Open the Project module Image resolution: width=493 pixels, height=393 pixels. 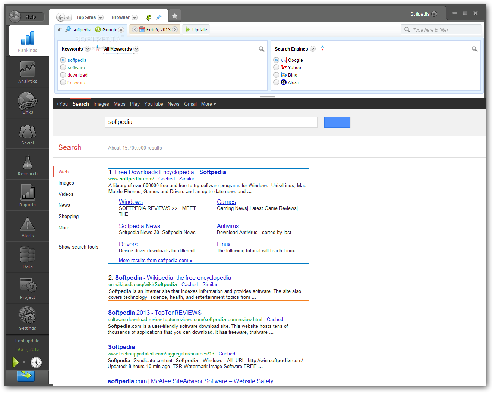(x=28, y=288)
